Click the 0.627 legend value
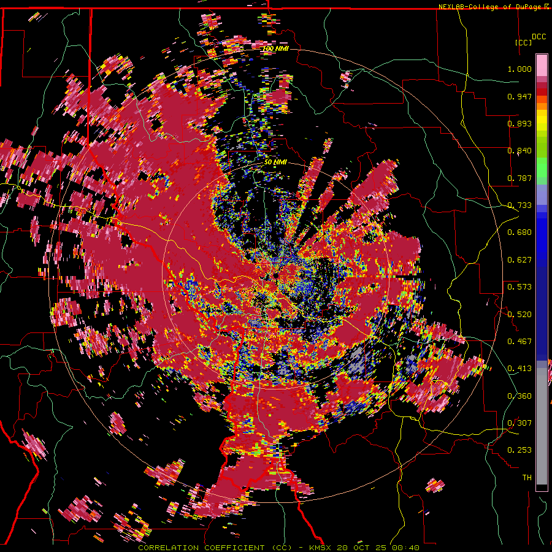This screenshot has width=552, height=552. click(x=519, y=260)
